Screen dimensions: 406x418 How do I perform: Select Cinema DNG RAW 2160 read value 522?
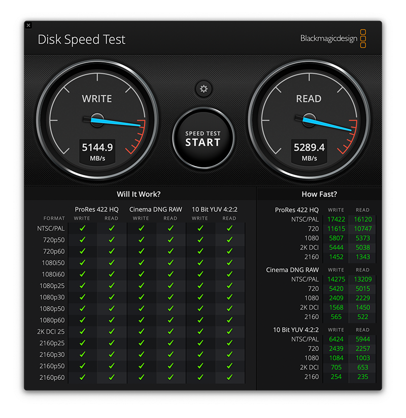tap(363, 317)
